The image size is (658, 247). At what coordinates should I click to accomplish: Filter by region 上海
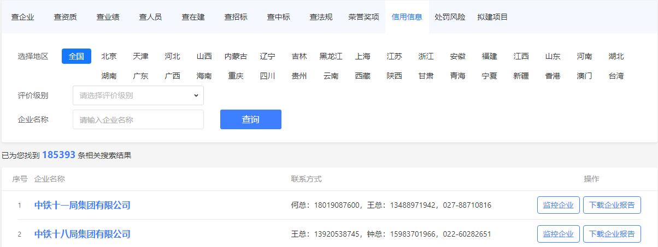[362, 56]
